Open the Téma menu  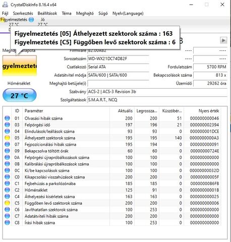coord(67,14)
